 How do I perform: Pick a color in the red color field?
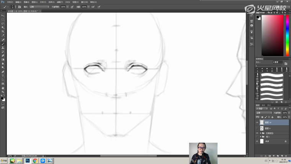pos(272,34)
